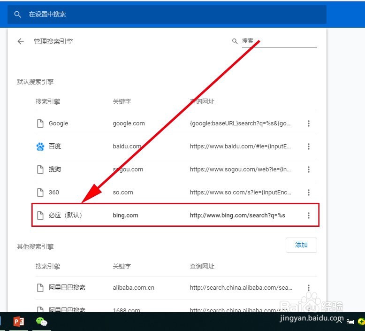Go back using the arrow beside 管理搜索引擎
Viewport: 365px width, 331px height.
coord(21,41)
